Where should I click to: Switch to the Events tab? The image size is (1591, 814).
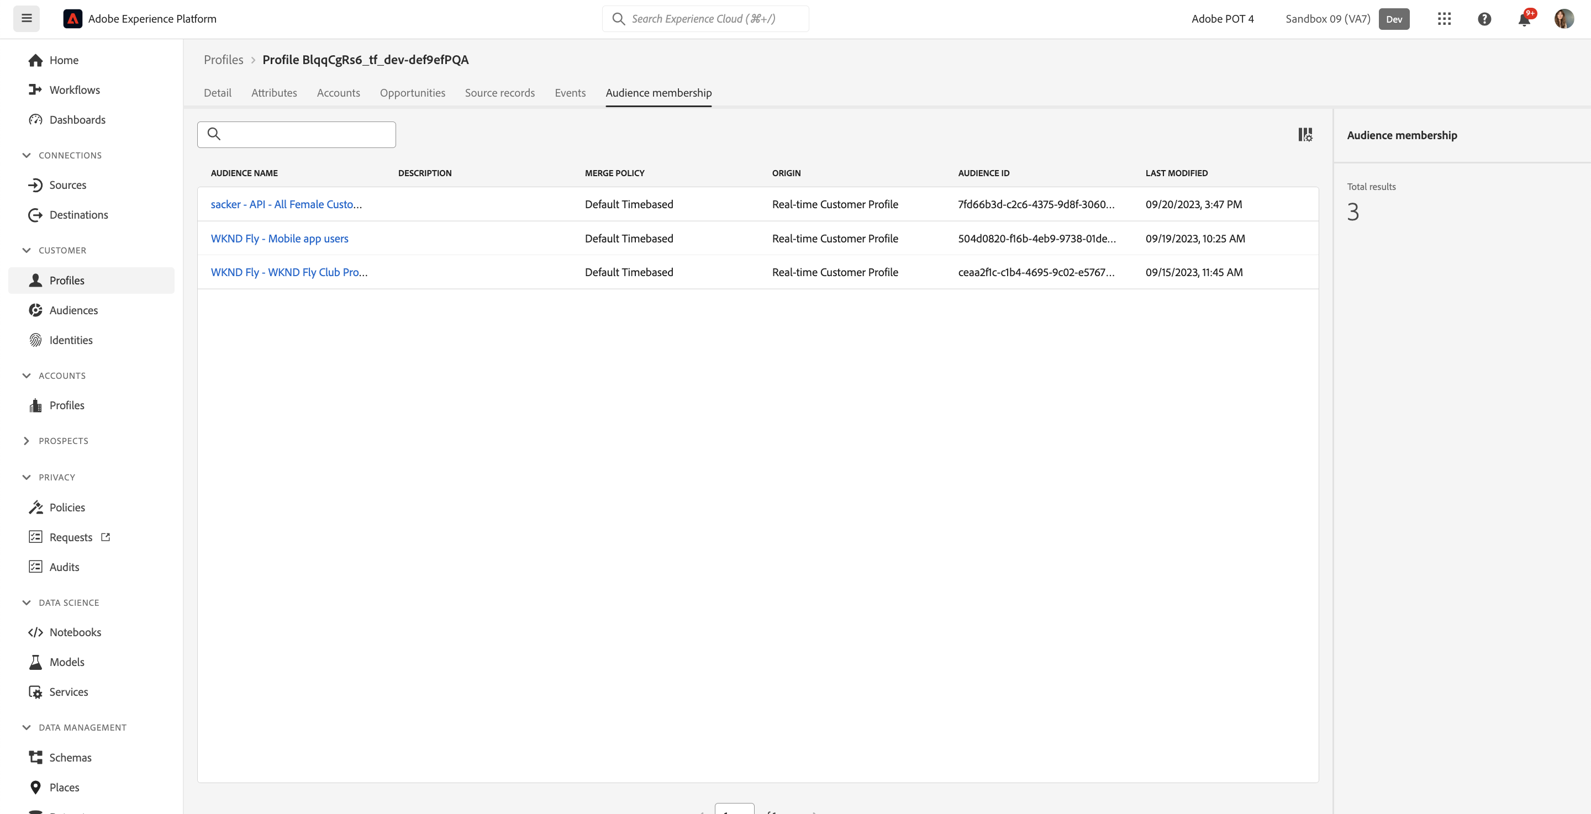(570, 93)
